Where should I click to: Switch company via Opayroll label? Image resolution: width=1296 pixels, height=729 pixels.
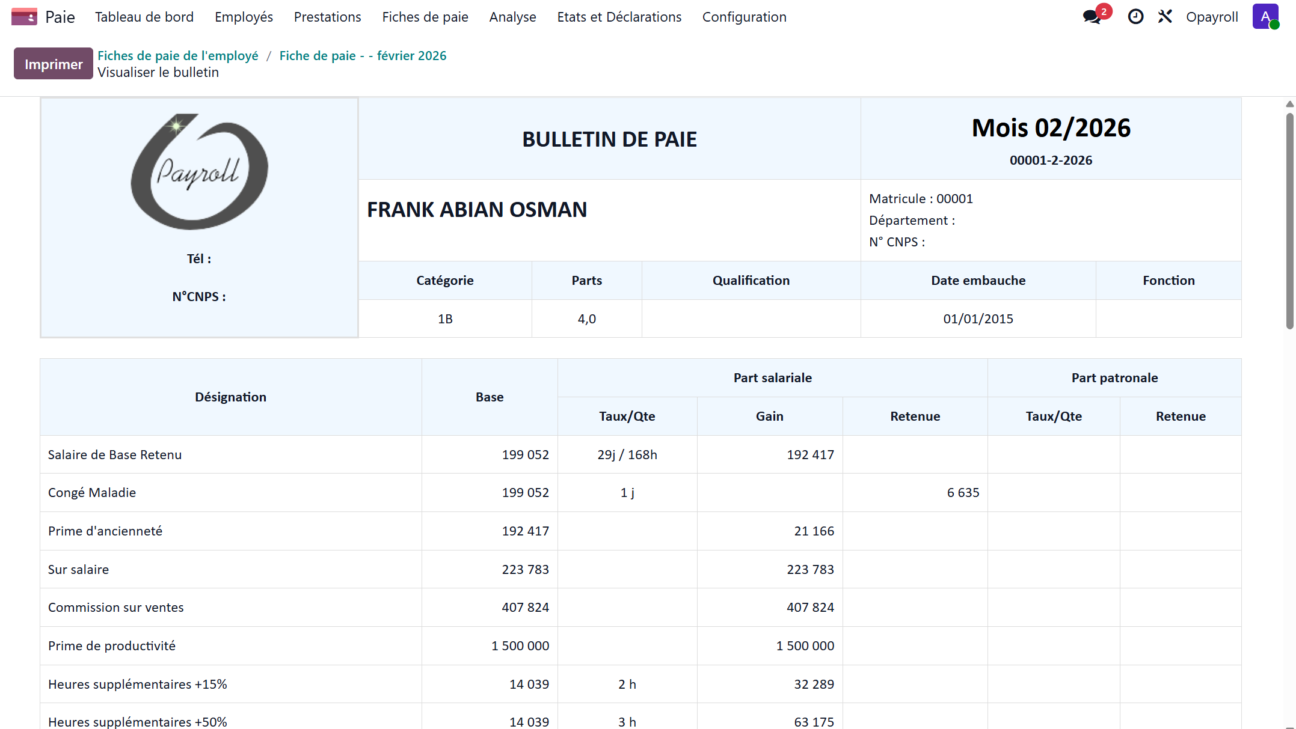(x=1212, y=17)
